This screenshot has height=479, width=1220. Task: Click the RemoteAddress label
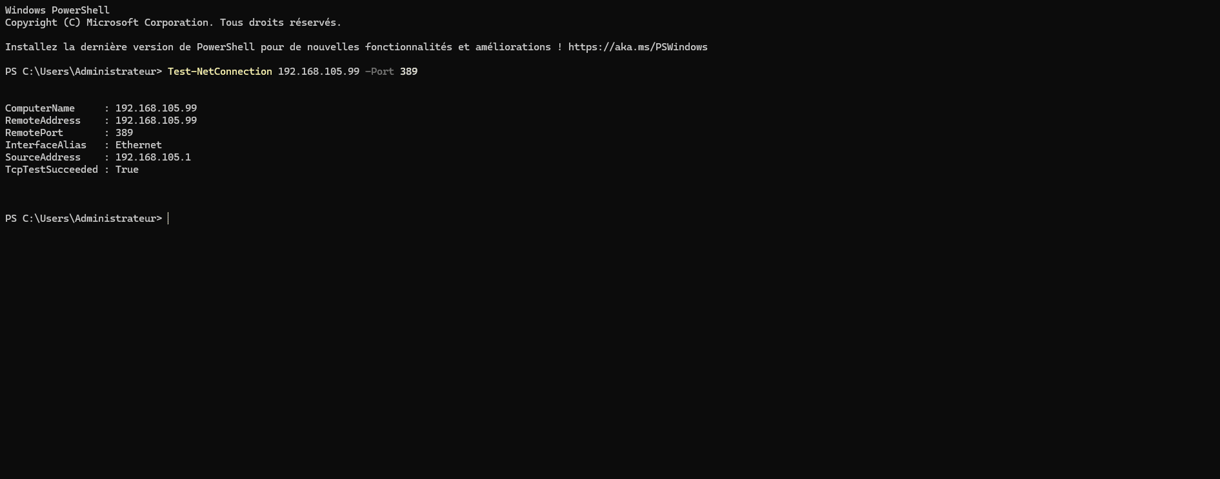coord(43,121)
